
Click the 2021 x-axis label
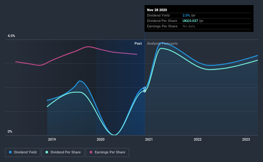(149, 139)
